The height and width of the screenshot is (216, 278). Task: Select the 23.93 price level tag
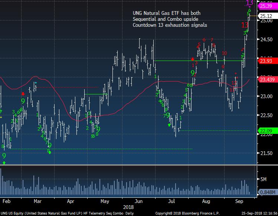pyautogui.click(x=266, y=61)
